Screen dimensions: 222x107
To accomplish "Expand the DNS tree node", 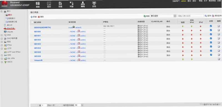I will point(2,35).
